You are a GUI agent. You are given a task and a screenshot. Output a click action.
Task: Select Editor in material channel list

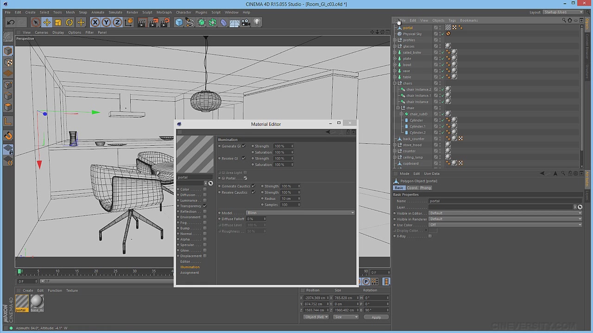click(185, 262)
